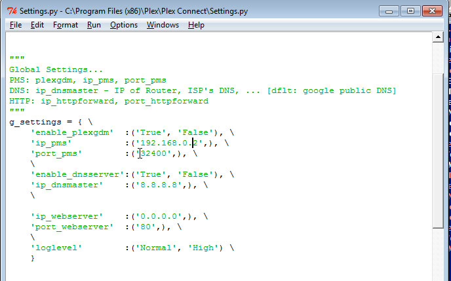This screenshot has width=451, height=281.
Task: Click the '80' webserver port value
Action: [146, 227]
